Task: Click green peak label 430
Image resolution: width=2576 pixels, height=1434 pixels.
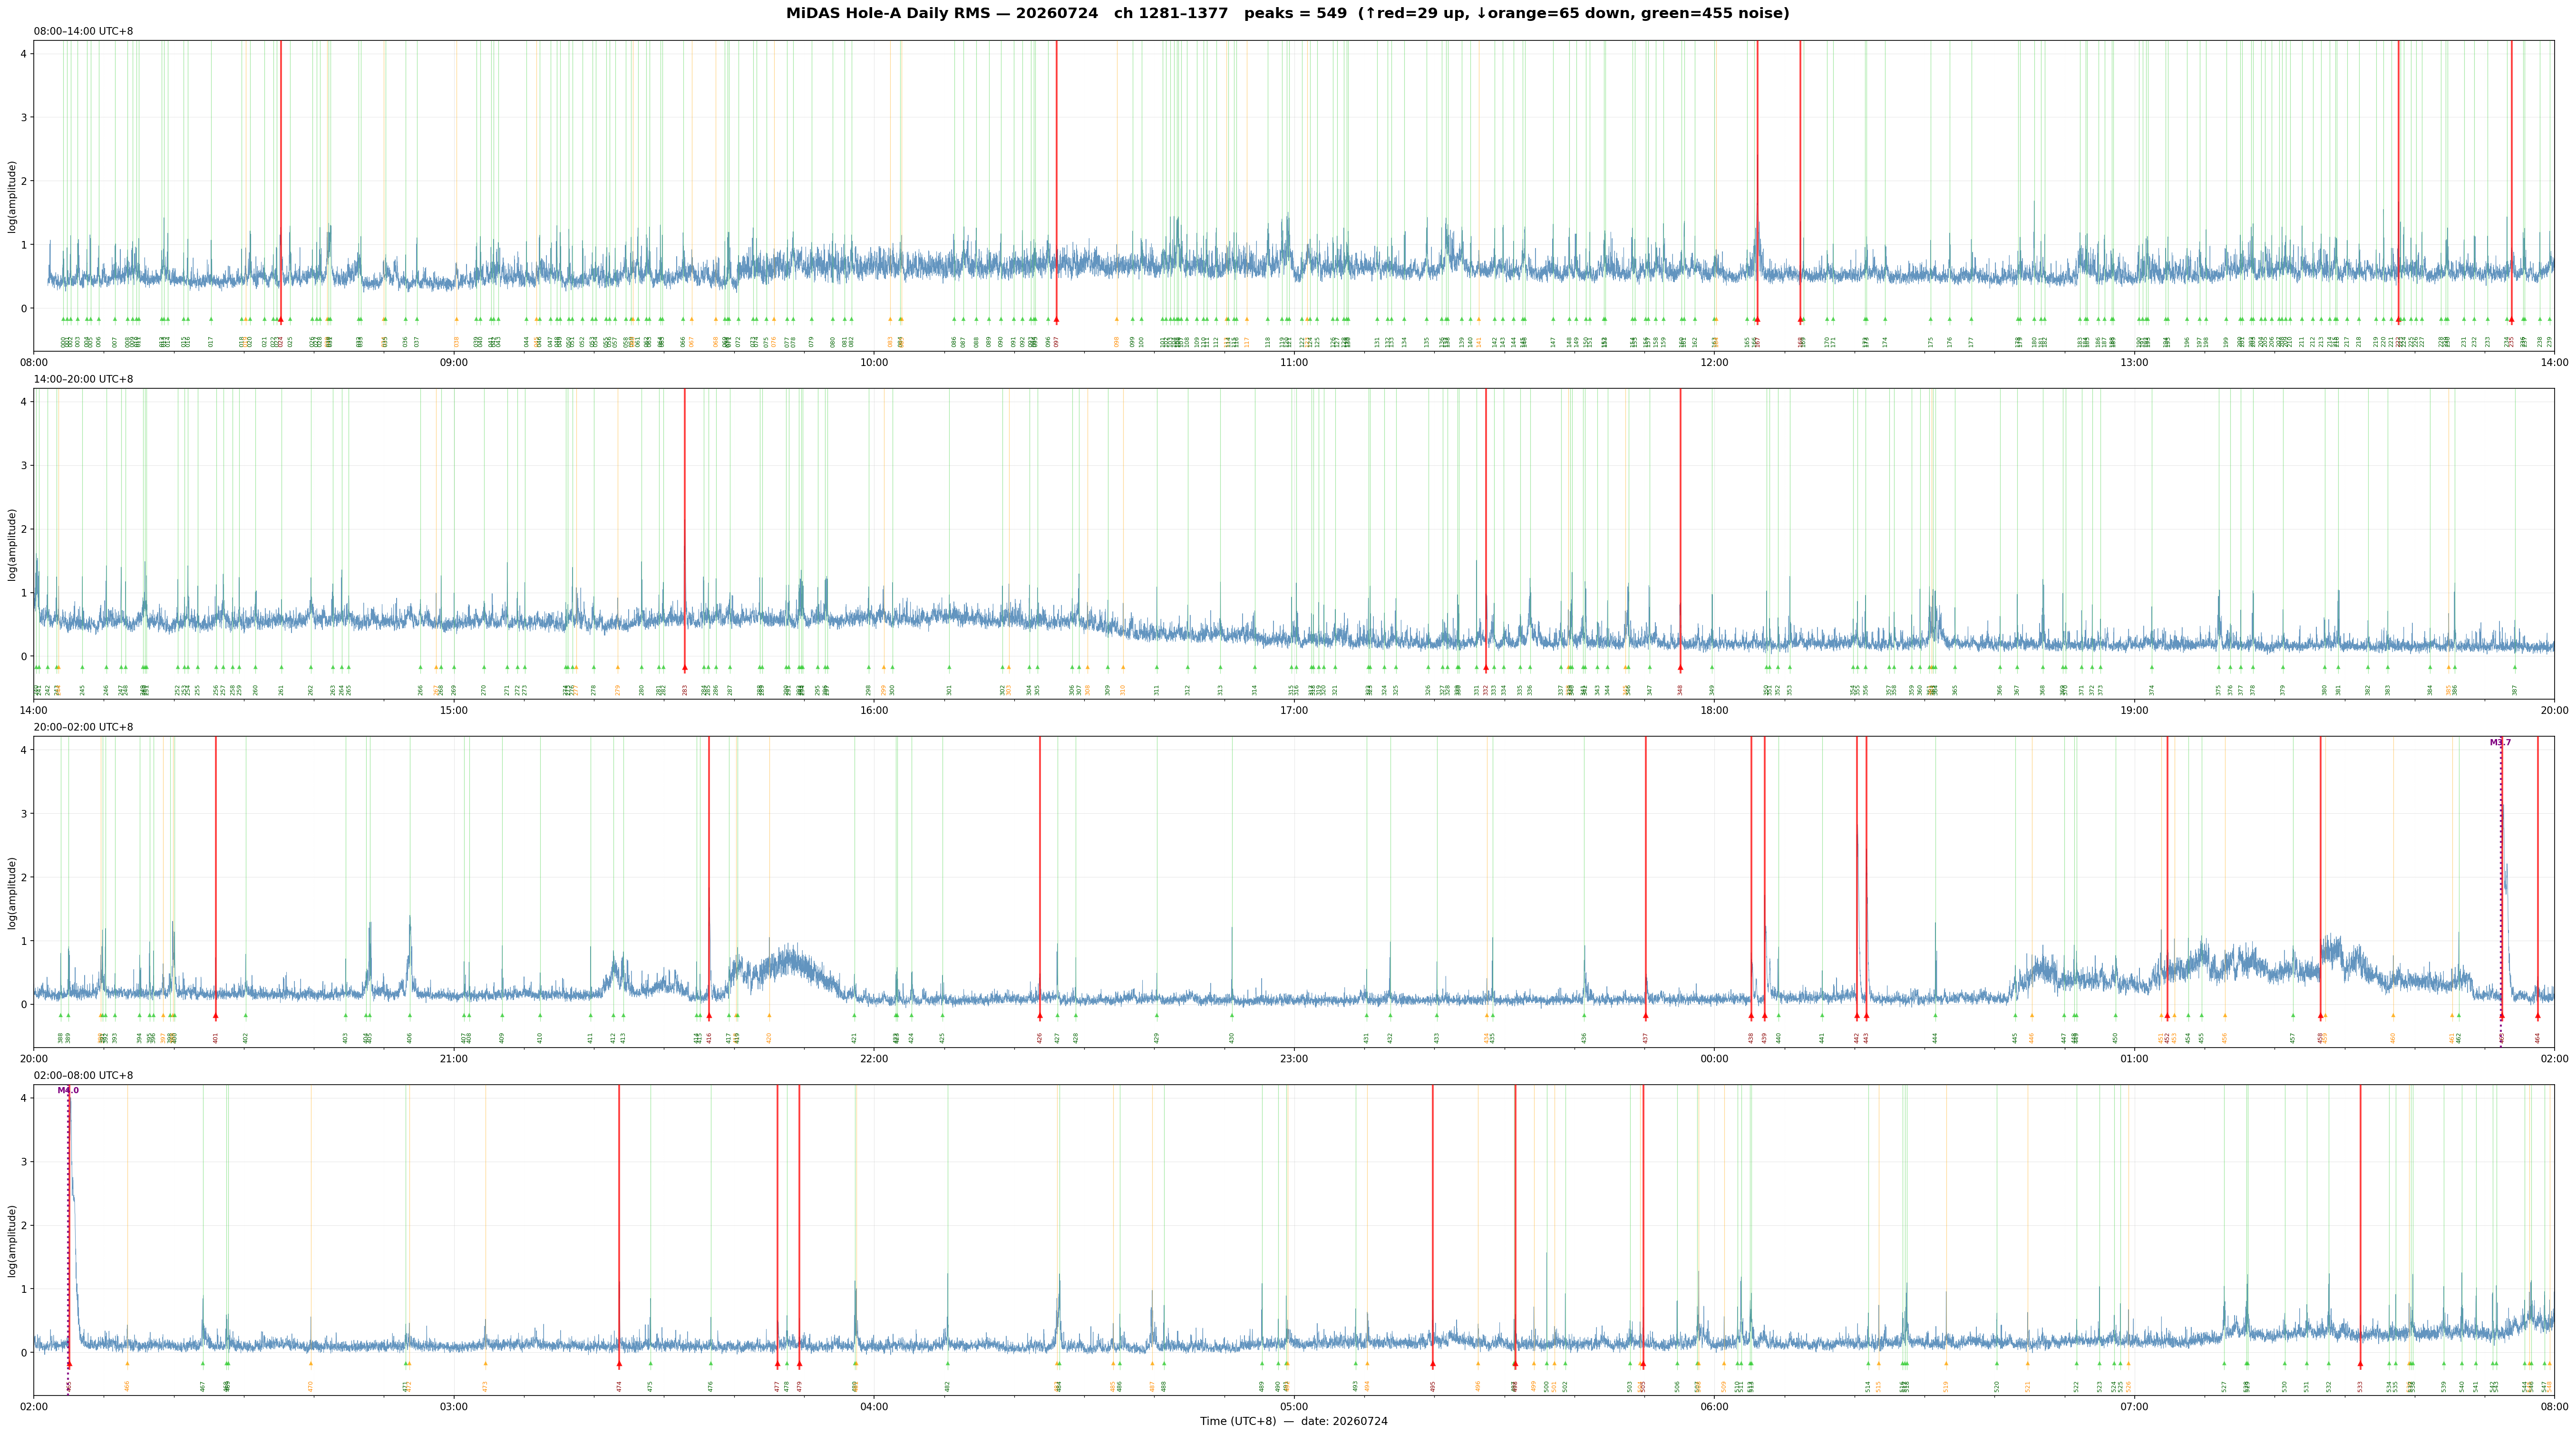Action: 1232,1038
